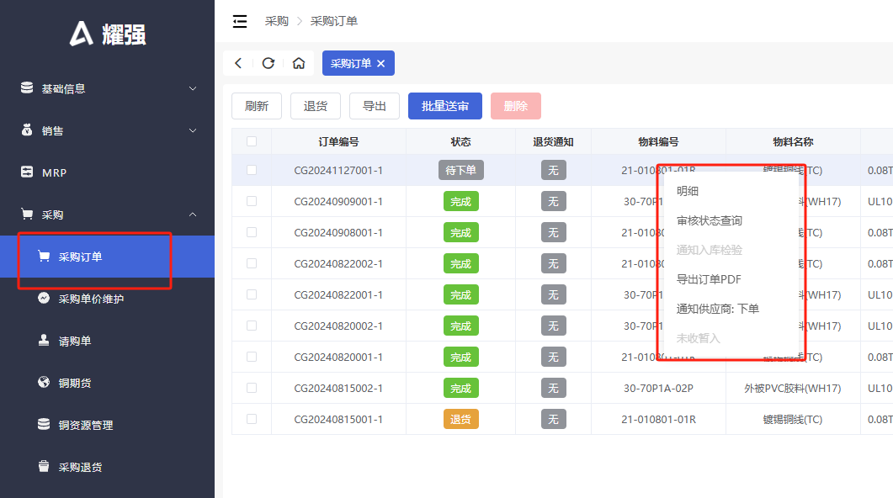Image resolution: width=893 pixels, height=498 pixels.
Task: Expand the 基础信息 menu chevron
Action: point(193,88)
